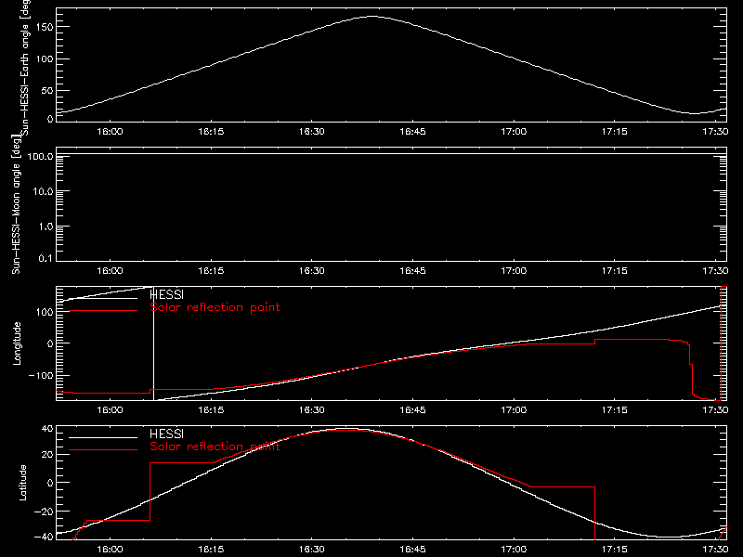Click HESSI legend text in Longitude plot
743x557 pixels.
click(x=167, y=294)
